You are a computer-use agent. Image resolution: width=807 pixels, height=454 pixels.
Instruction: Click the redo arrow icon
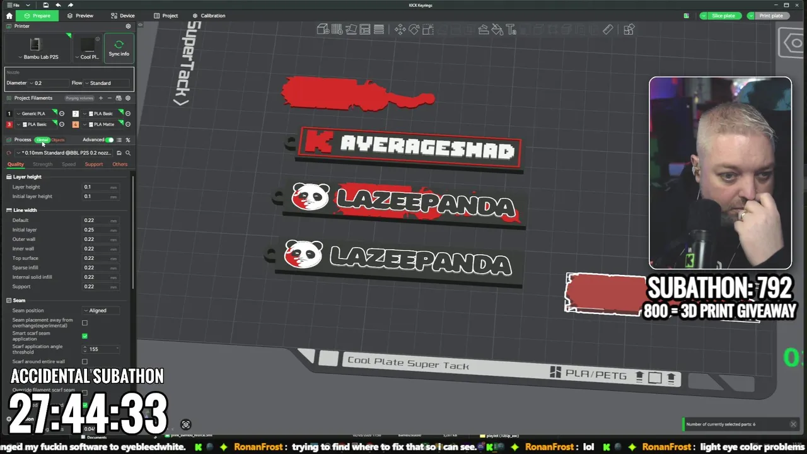pyautogui.click(x=70, y=5)
